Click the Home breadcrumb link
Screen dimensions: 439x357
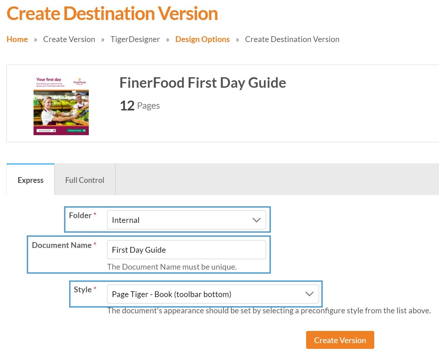[17, 39]
